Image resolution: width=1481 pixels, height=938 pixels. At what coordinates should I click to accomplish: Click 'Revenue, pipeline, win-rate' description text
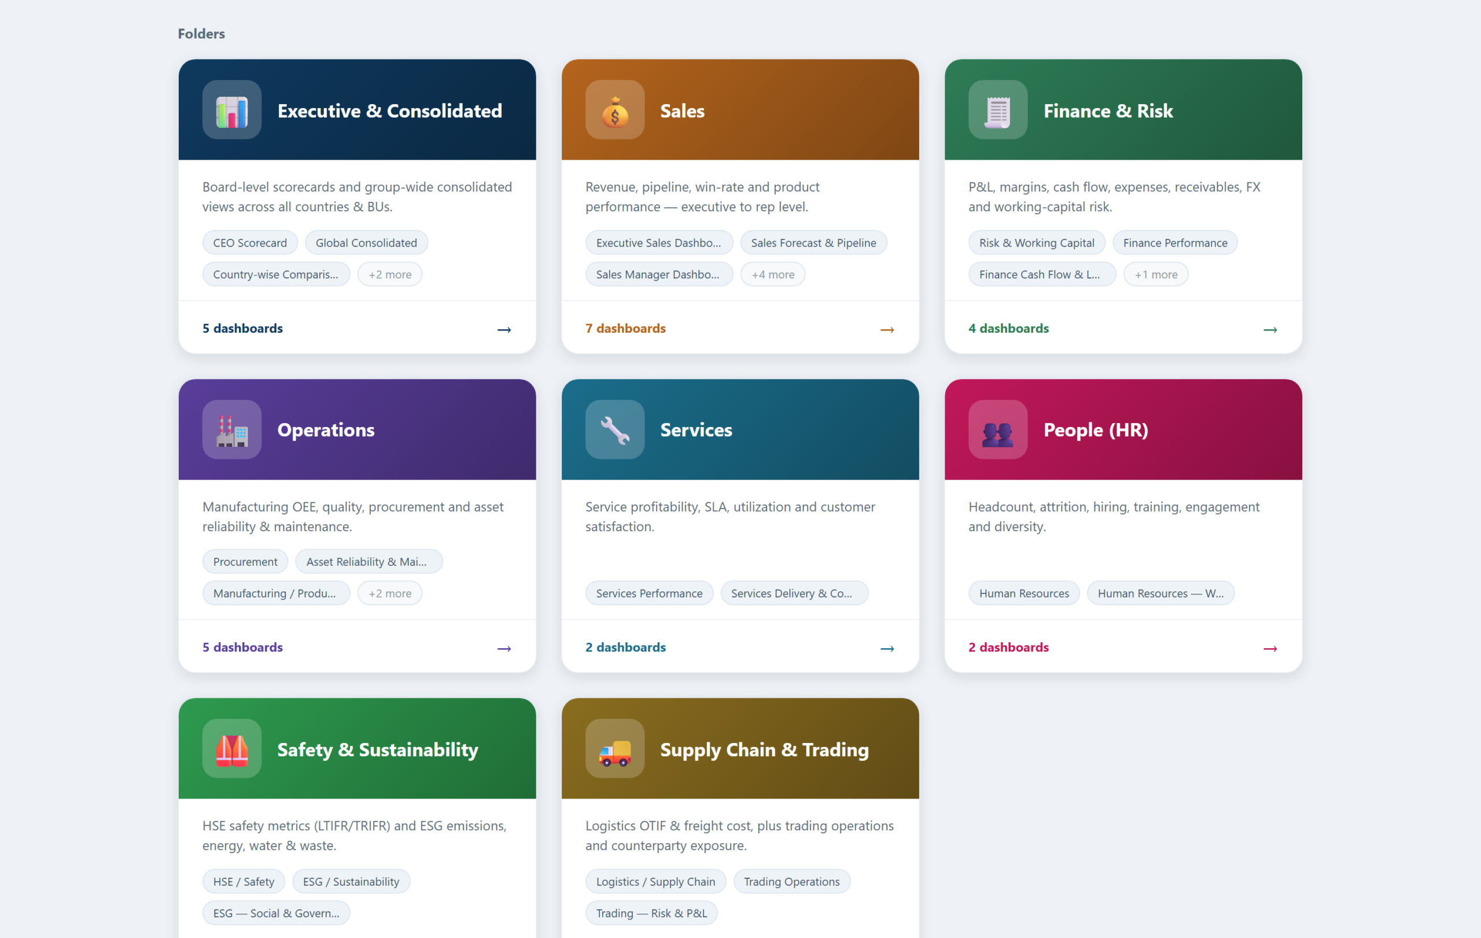tap(702, 196)
